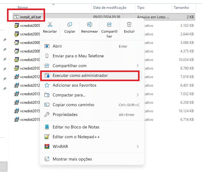The width and height of the screenshot is (202, 173).
Task: Click the Nome column header
Action: (23, 7)
